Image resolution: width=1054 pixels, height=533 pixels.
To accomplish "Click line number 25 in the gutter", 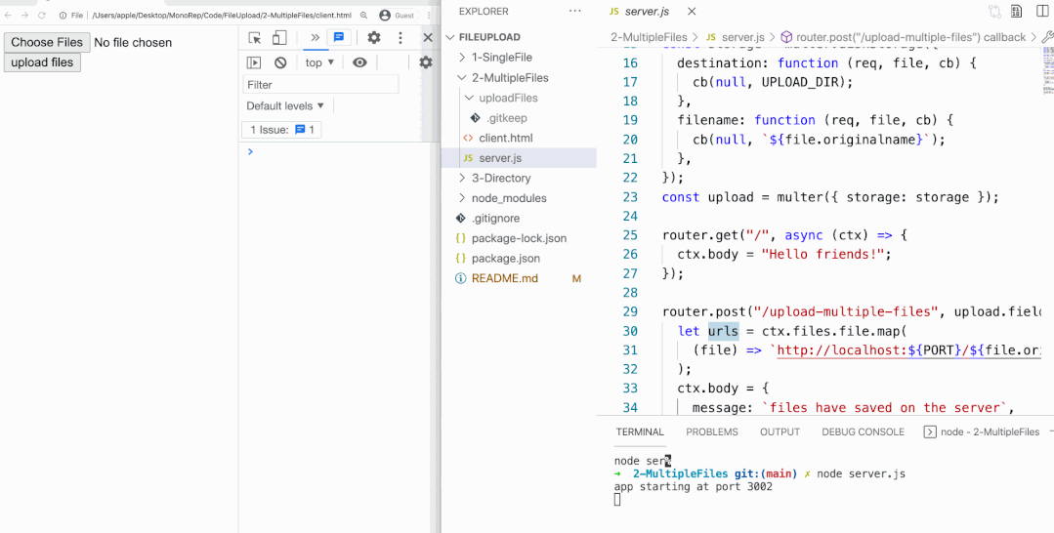I will (630, 235).
